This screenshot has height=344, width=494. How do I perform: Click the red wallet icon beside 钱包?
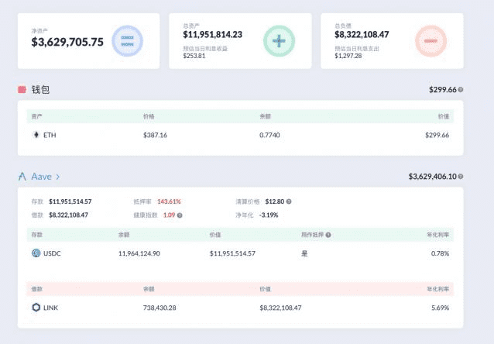pyautogui.click(x=22, y=90)
